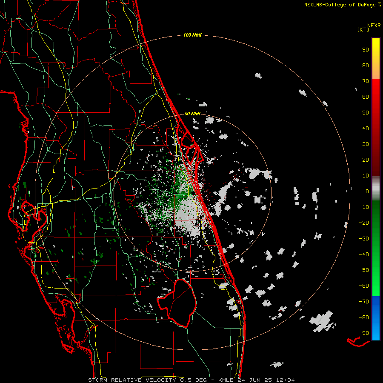This screenshot has width=383, height=383.
Task: Click the -70 value on the velocity scale
Action: (364, 302)
